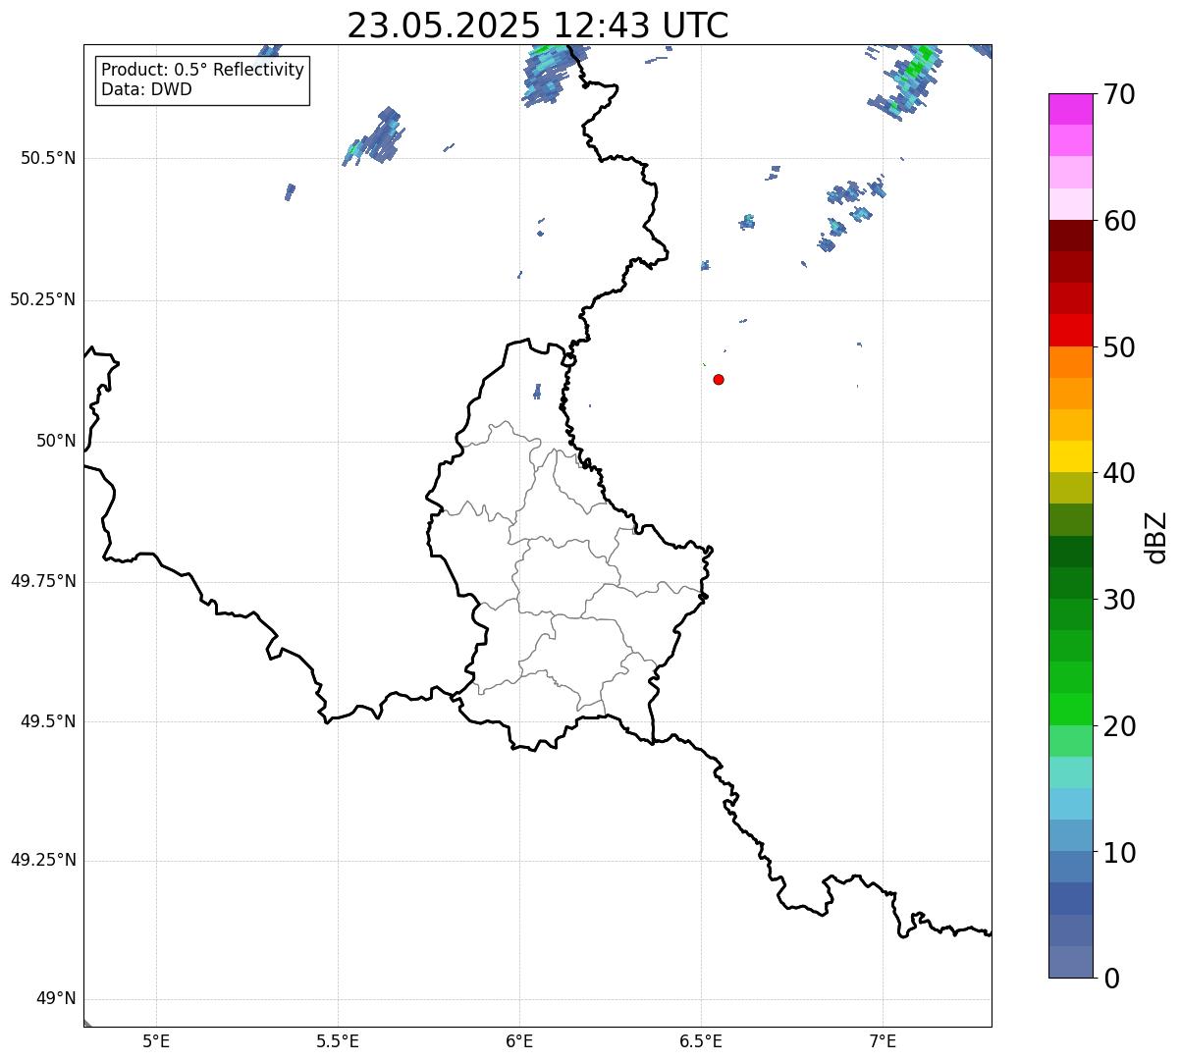Screen dimensions: 1180x1061
Task: Click the 'Product: 0.5° Reflectivity' legend line
Action: (x=202, y=71)
